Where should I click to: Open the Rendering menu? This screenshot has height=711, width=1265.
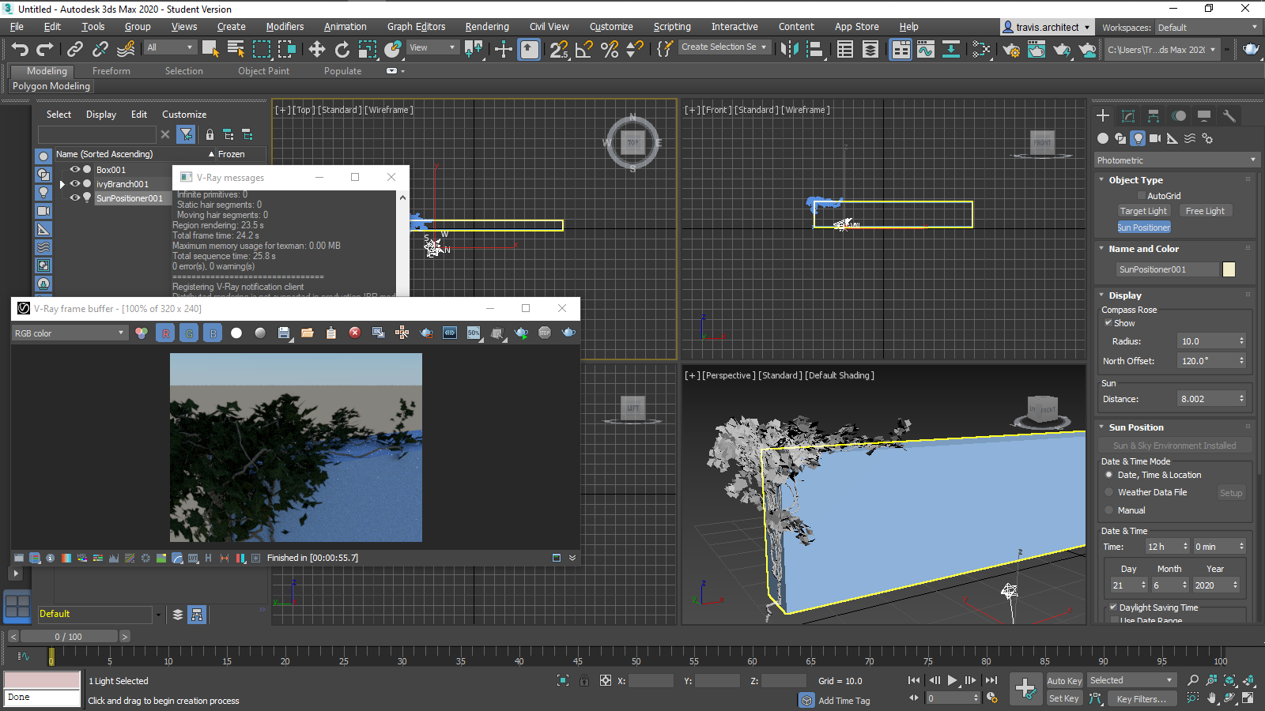click(x=486, y=26)
